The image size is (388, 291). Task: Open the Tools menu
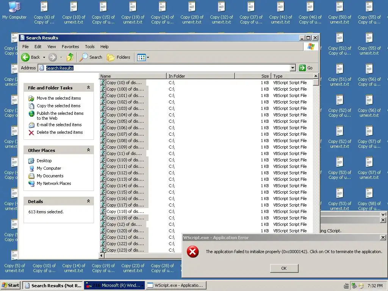(x=89, y=47)
